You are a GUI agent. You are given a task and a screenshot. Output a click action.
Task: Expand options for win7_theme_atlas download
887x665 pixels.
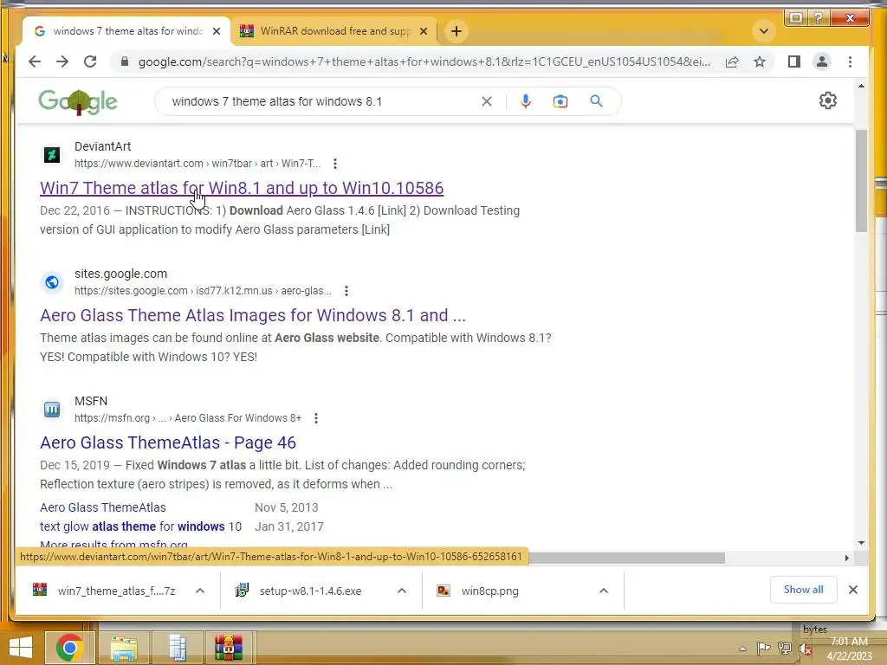coord(200,591)
